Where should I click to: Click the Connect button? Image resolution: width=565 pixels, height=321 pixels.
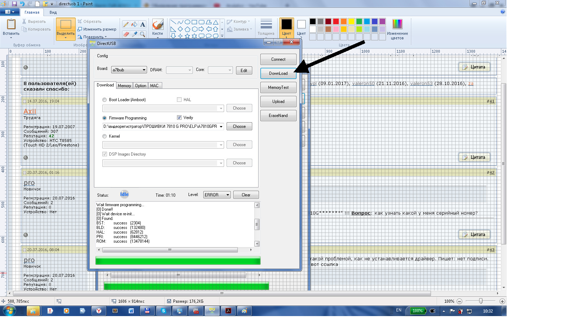click(x=278, y=59)
